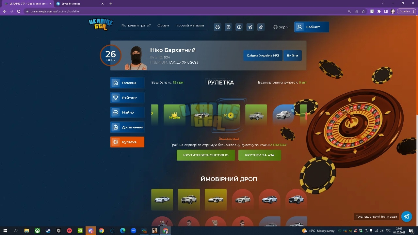Open "Рейтинг" in the cabinet sidebar
Image resolution: width=418 pixels, height=235 pixels.
tap(127, 98)
